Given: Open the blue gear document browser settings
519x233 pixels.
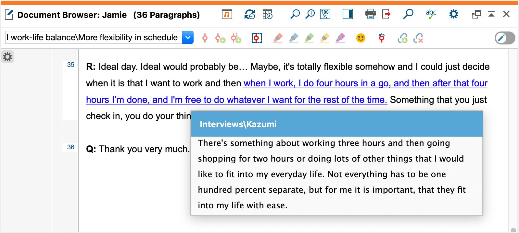Looking at the screenshot, I should (453, 14).
